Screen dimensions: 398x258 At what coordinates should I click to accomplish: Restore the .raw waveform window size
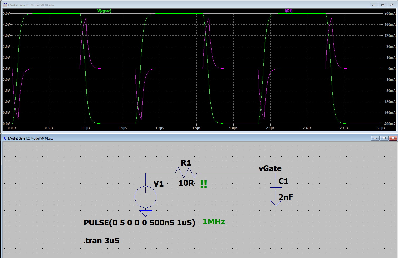click(x=383, y=5)
